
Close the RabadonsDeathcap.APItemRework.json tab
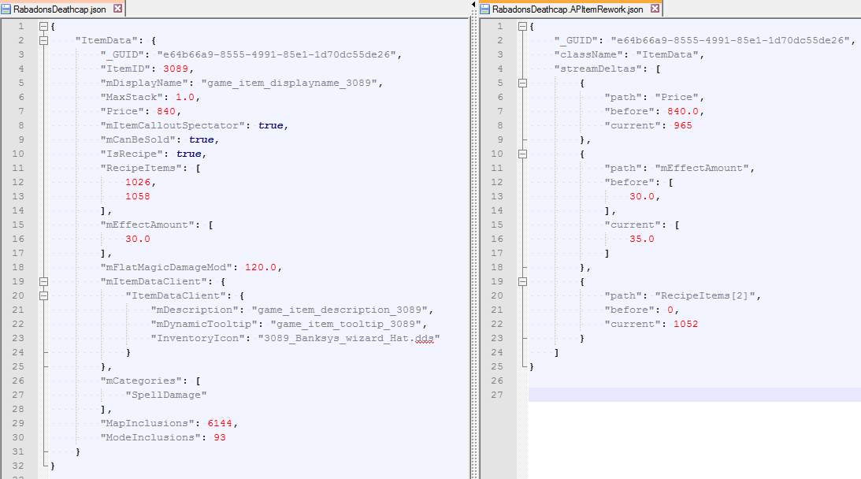[655, 9]
